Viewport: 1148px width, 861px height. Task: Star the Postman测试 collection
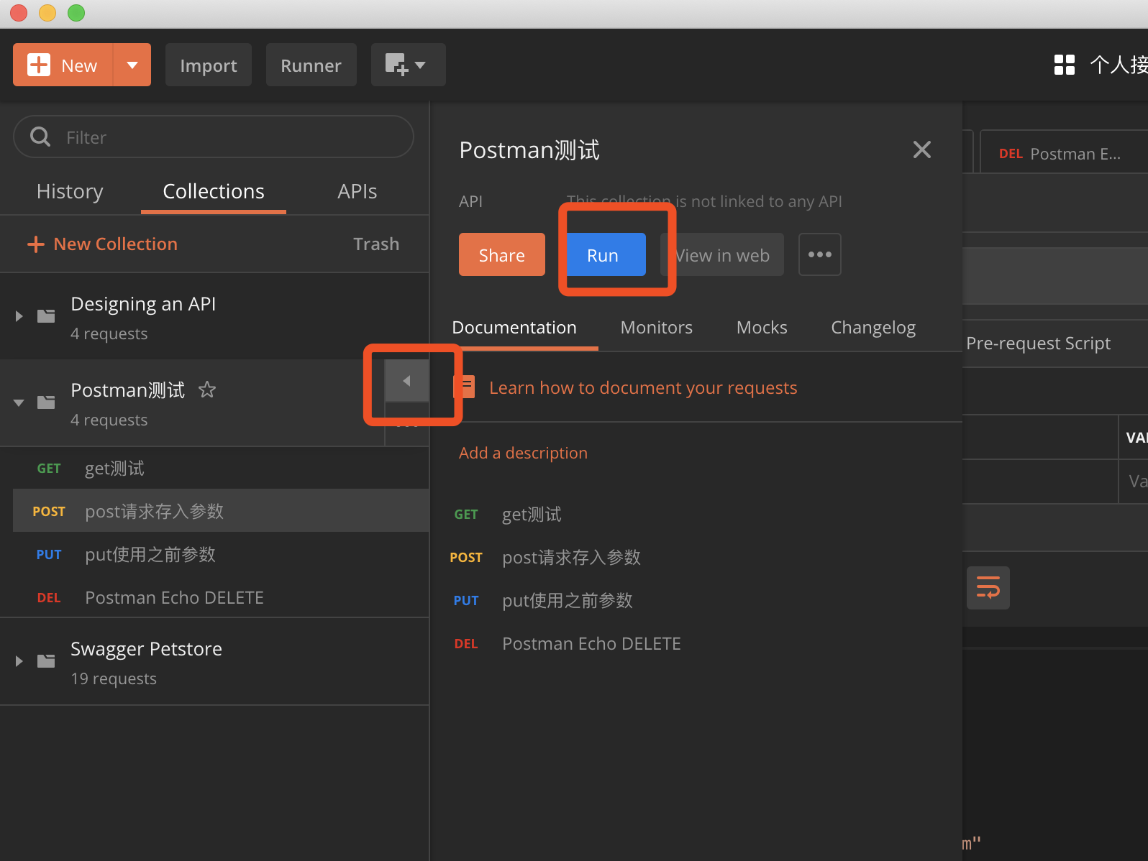[207, 390]
